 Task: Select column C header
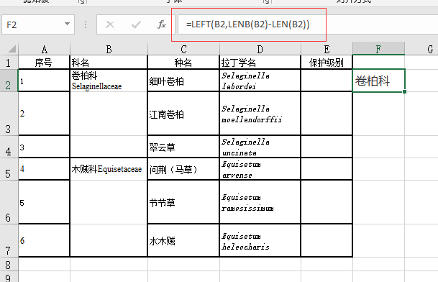tap(183, 49)
